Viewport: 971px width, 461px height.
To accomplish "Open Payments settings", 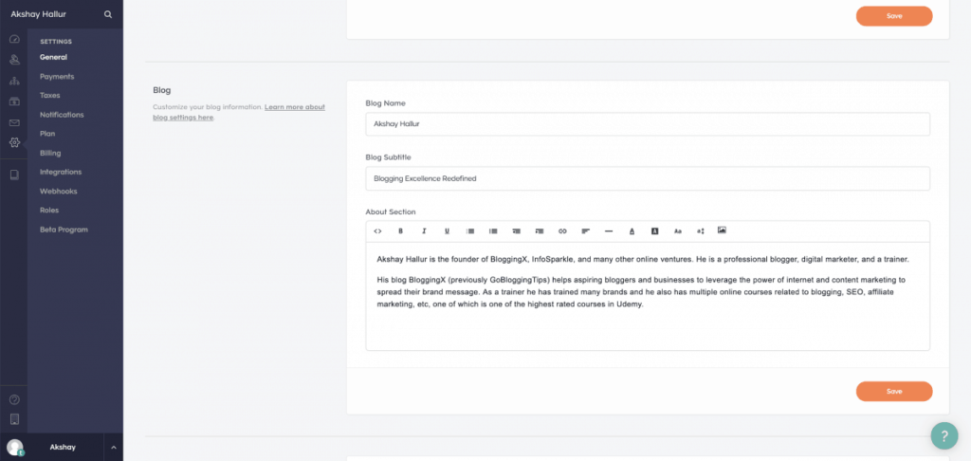I will tap(57, 76).
